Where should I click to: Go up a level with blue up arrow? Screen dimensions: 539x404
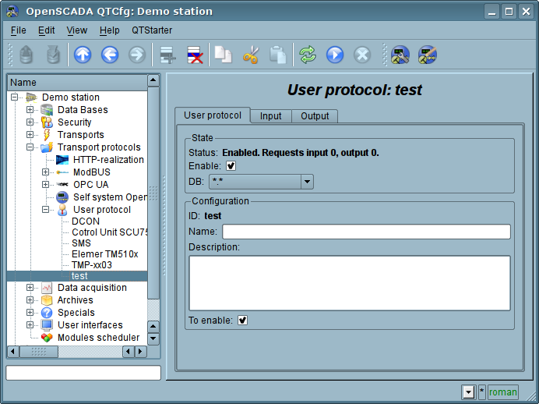pos(83,55)
